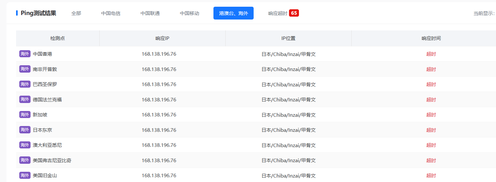Click the 海外 tag beside 澳大利亚悉尼
The width and height of the screenshot is (496, 182).
[x=25, y=145]
